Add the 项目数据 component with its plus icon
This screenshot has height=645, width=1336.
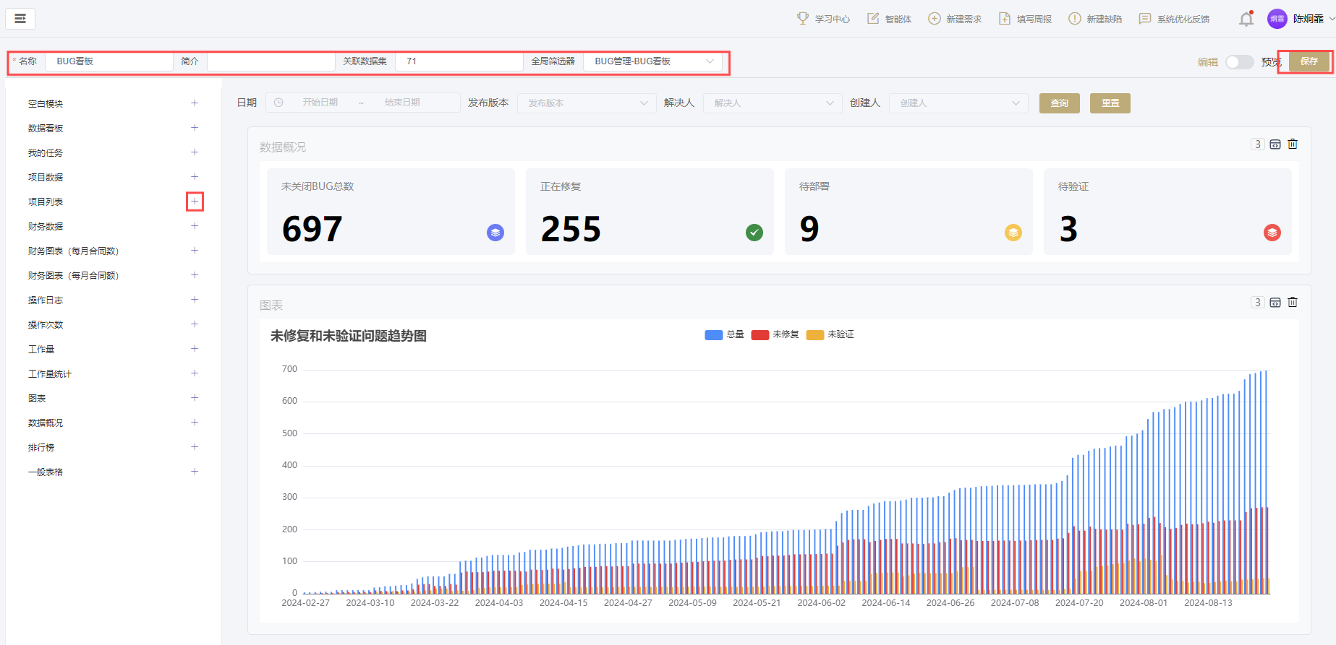click(x=195, y=177)
